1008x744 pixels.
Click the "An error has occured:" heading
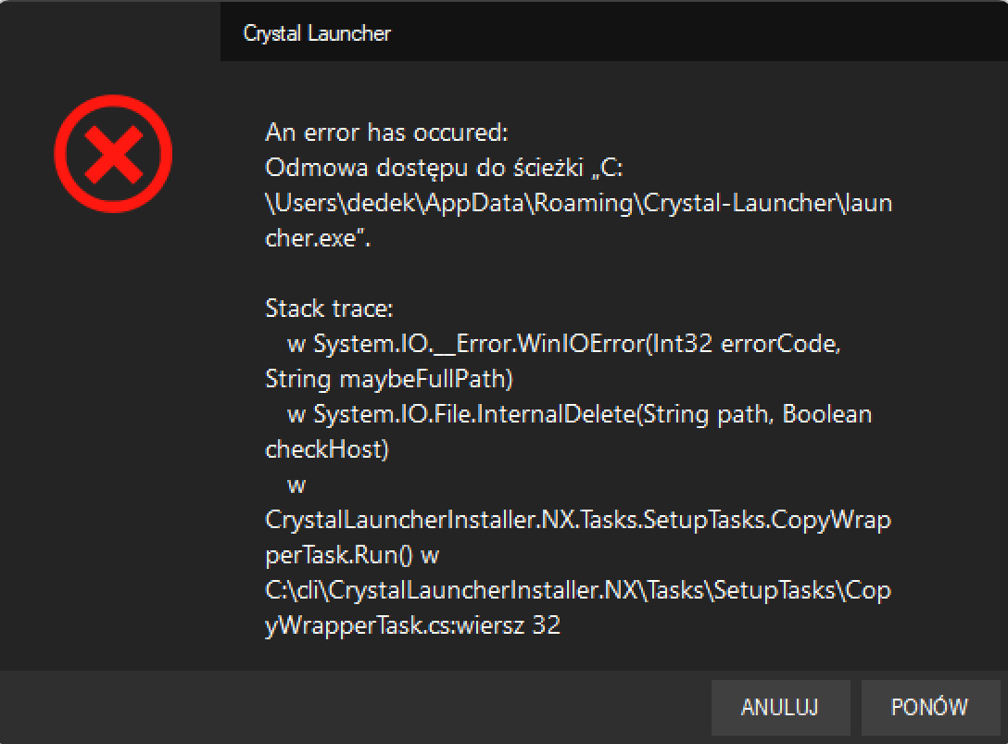[x=386, y=133]
